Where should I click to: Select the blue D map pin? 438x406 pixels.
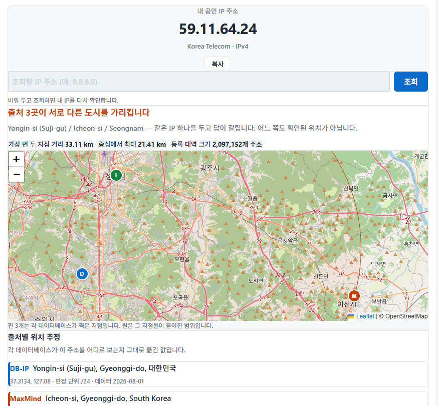pos(82,274)
